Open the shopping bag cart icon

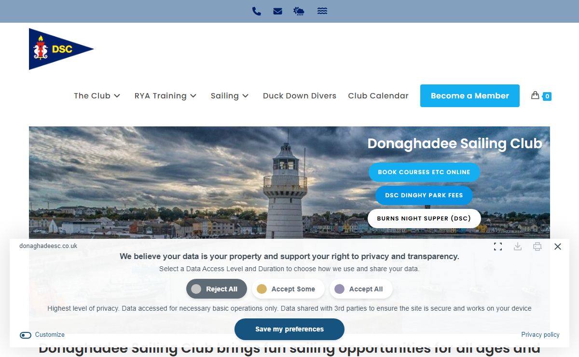(535, 95)
